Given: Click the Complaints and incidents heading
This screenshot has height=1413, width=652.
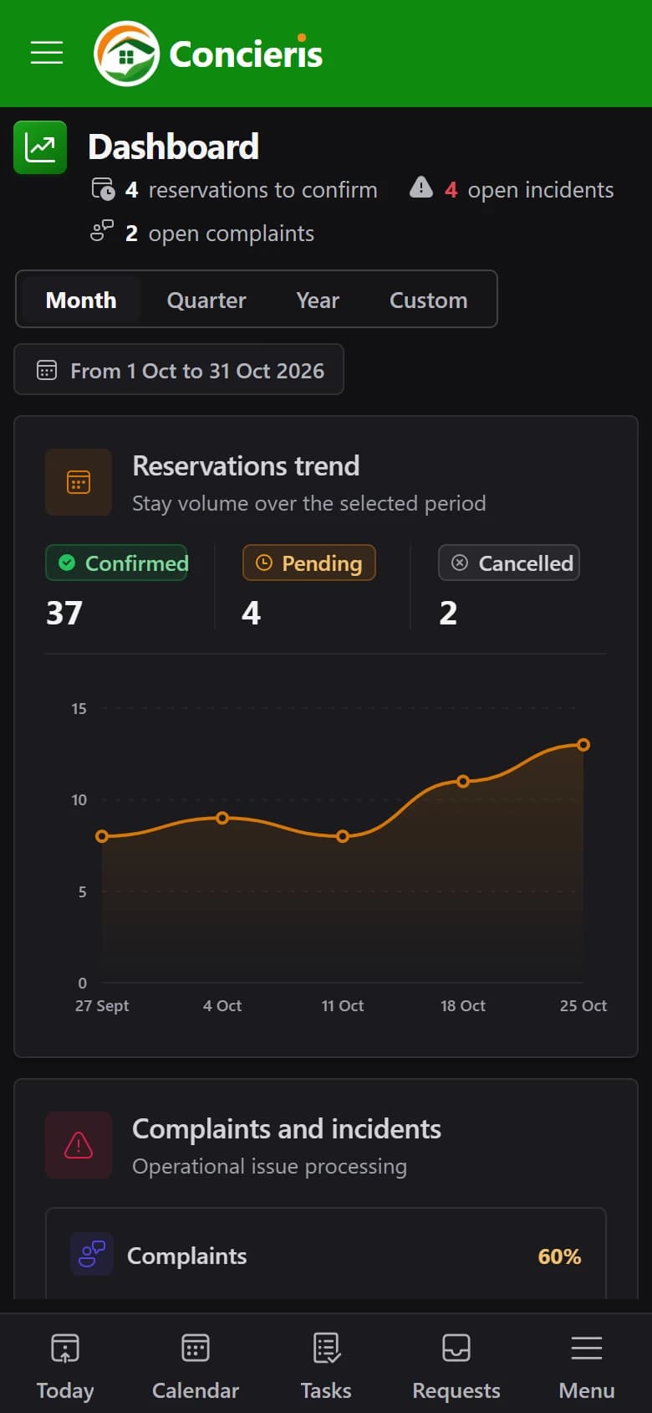Looking at the screenshot, I should point(287,1128).
